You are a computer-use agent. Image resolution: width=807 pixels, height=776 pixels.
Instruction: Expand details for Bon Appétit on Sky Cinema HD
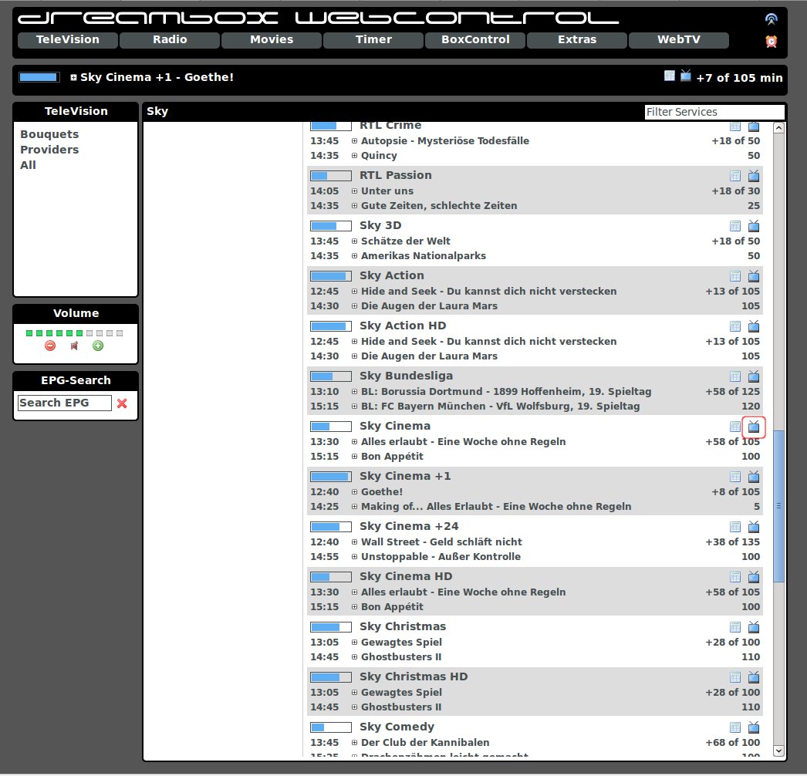click(355, 607)
